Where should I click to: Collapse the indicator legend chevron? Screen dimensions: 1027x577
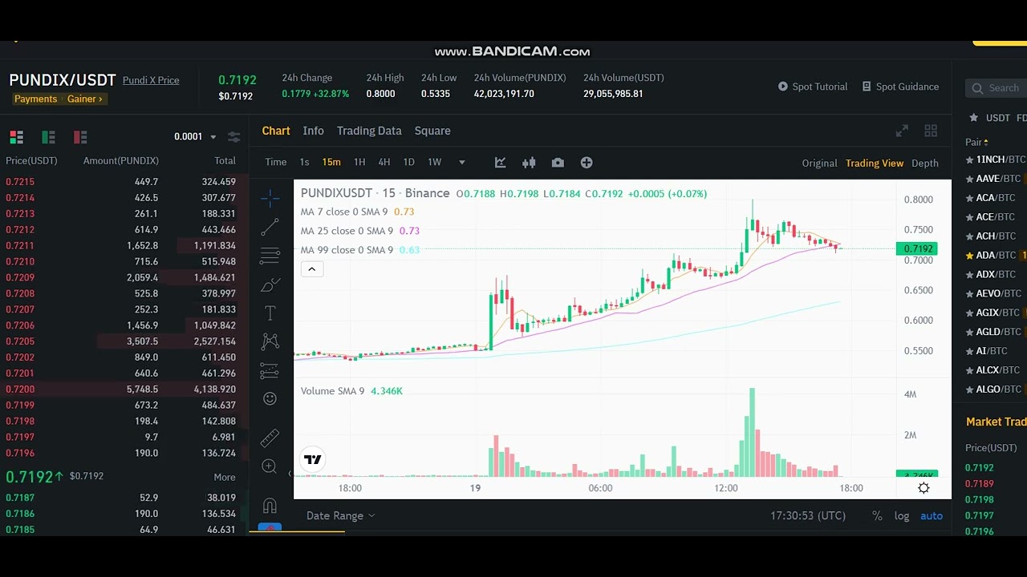tap(312, 269)
